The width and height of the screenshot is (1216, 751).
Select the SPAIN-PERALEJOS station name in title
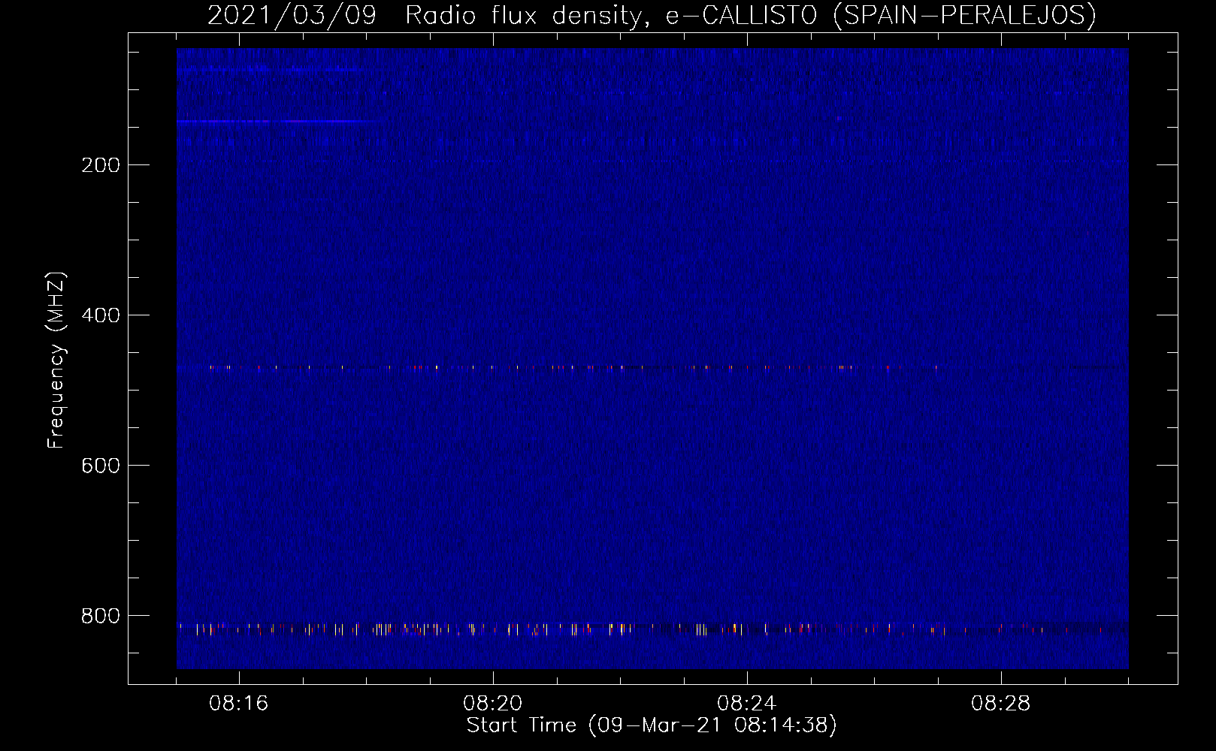pos(964,16)
